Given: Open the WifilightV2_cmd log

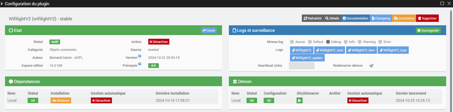Looking at the screenshot, I should (x=329, y=50).
